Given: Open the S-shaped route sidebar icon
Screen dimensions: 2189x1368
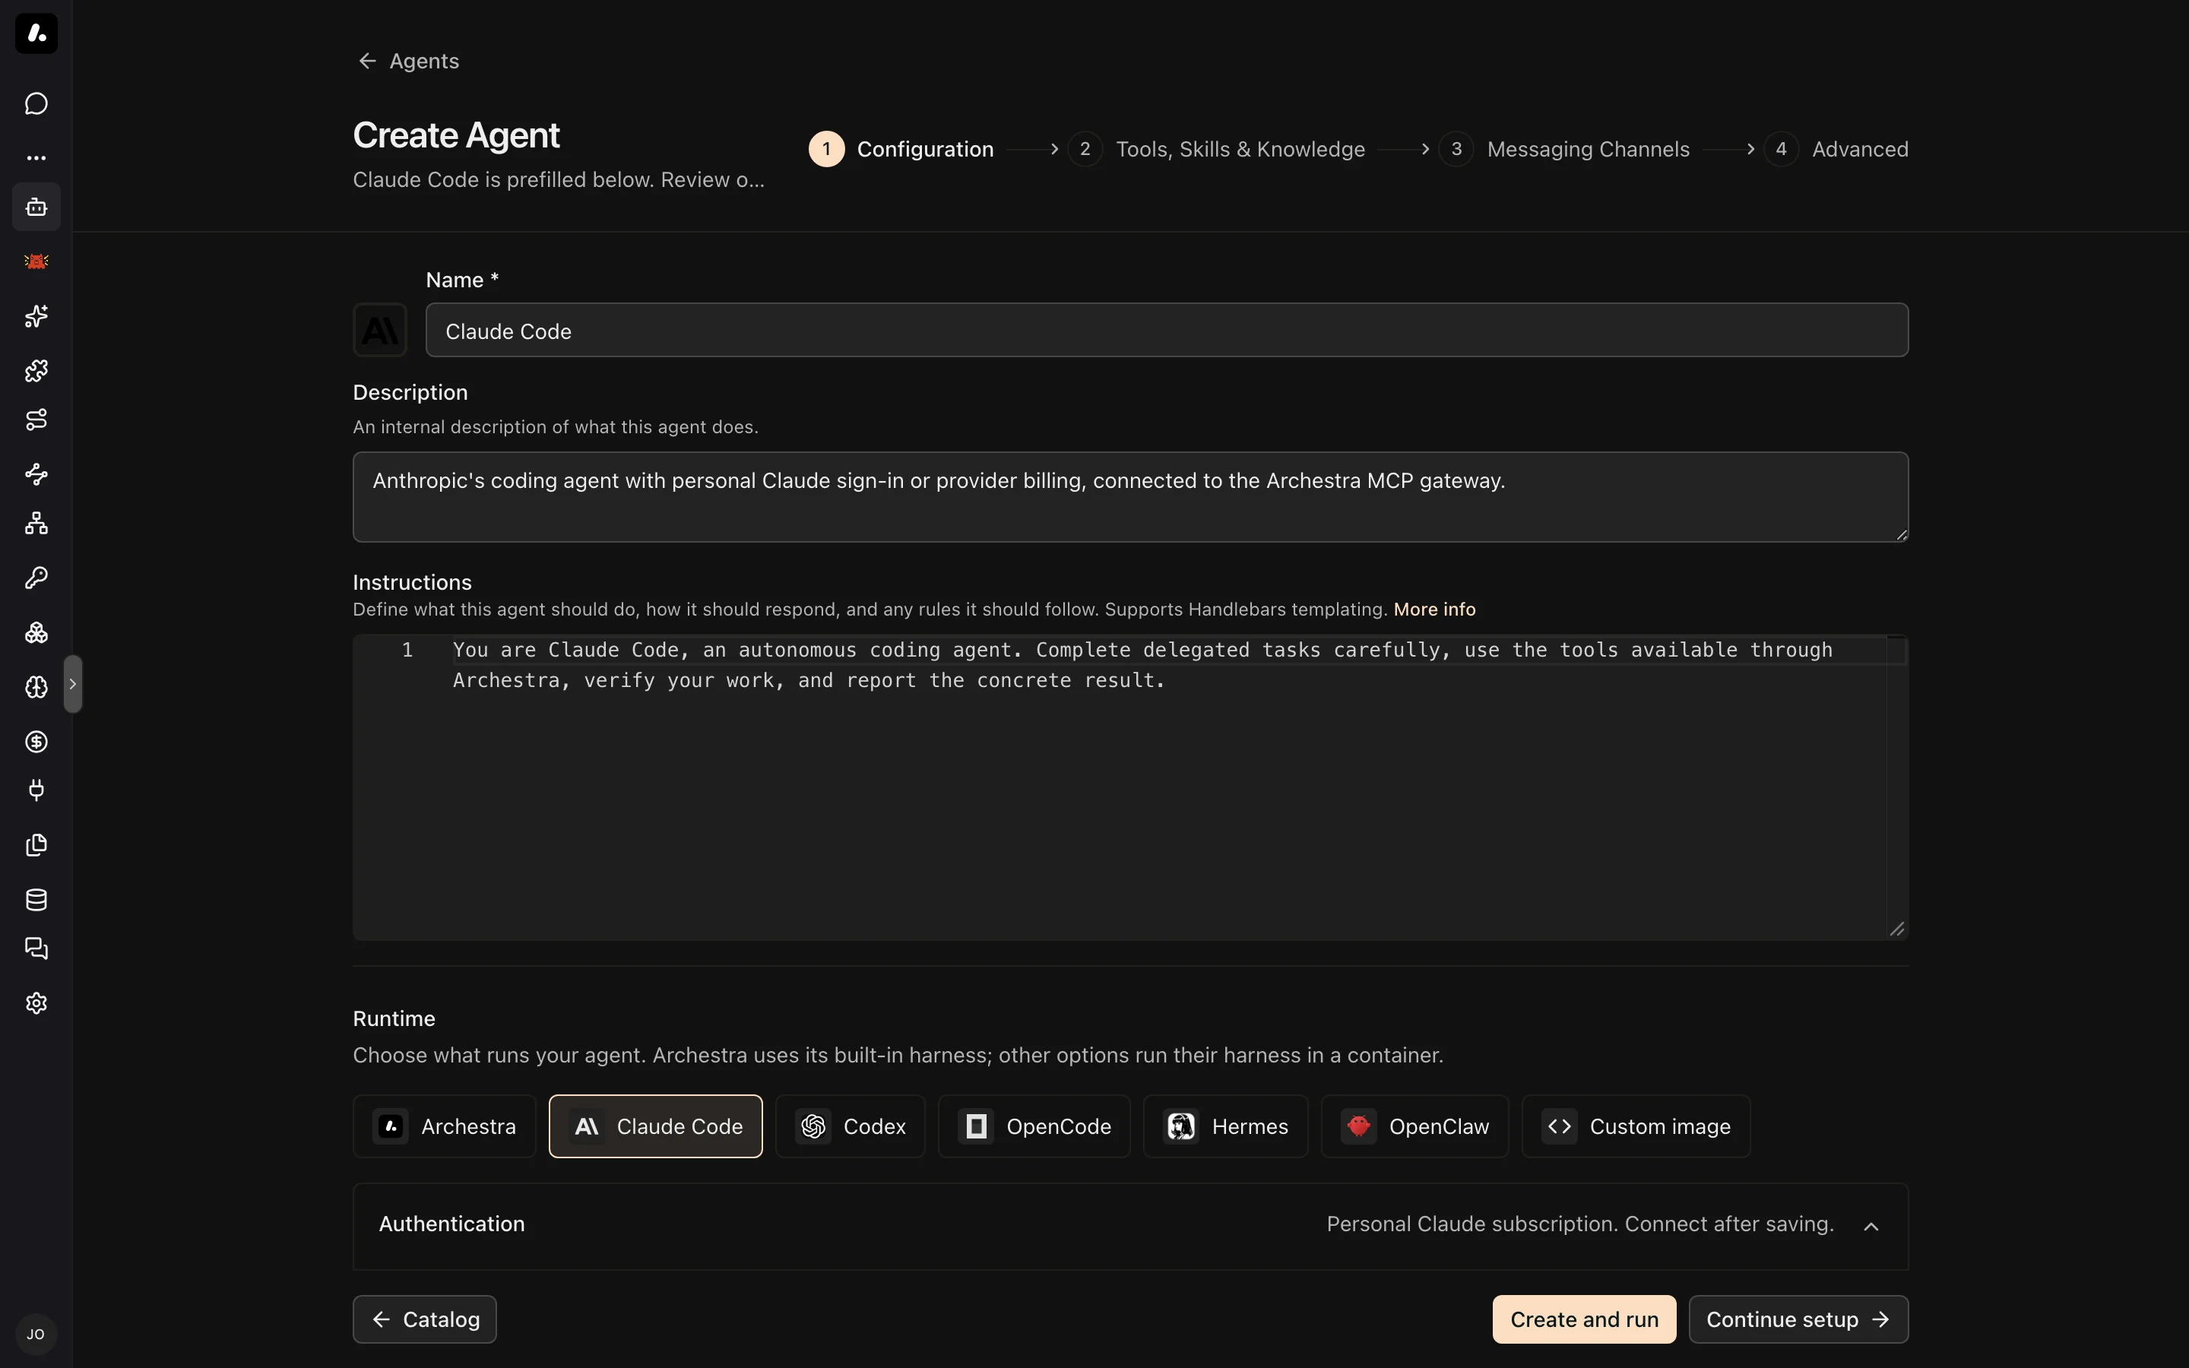Looking at the screenshot, I should point(36,420).
